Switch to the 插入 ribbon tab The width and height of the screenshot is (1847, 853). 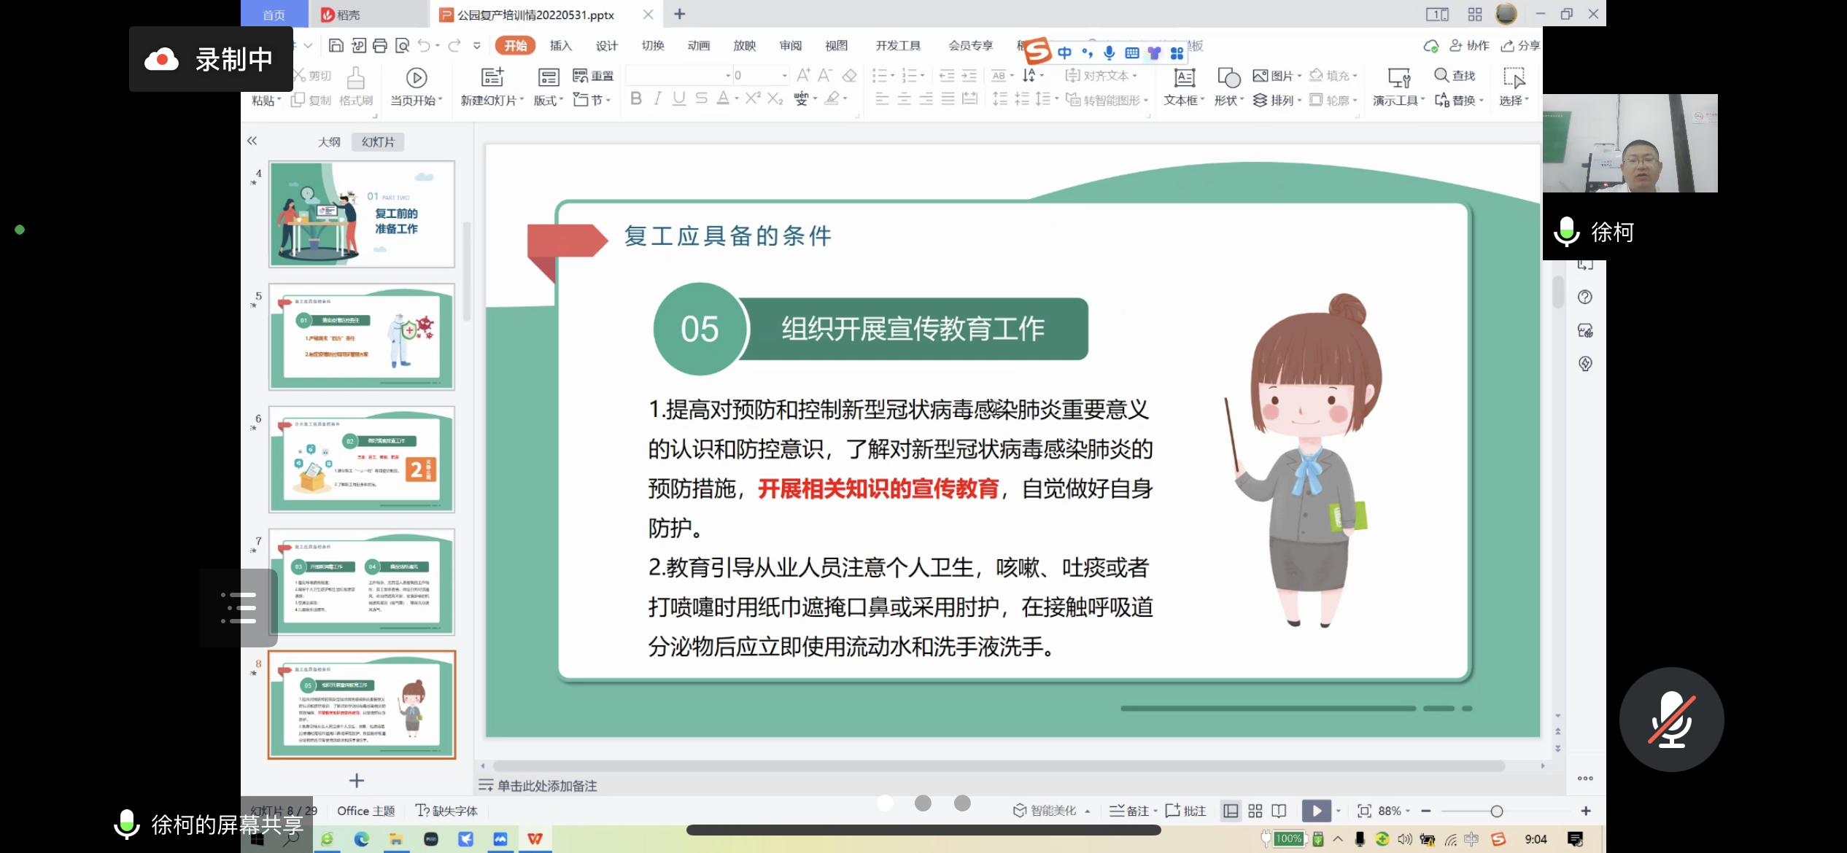559,45
